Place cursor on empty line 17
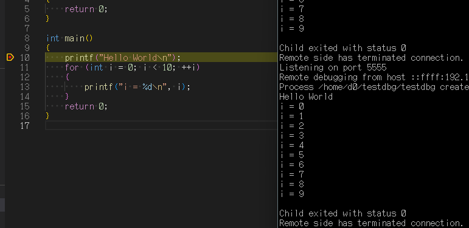Image resolution: width=469 pixels, height=228 pixels. click(x=162, y=125)
